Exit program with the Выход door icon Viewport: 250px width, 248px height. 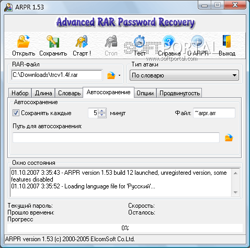[226, 42]
